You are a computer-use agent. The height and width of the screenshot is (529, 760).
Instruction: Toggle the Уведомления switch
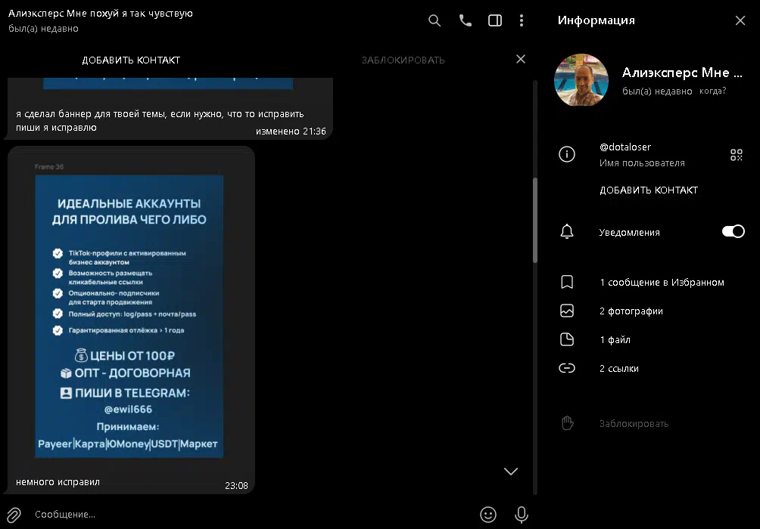click(733, 231)
